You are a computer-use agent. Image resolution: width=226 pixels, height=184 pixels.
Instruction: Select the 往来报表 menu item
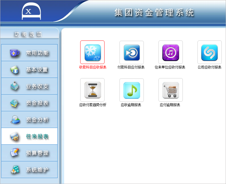point(29,136)
